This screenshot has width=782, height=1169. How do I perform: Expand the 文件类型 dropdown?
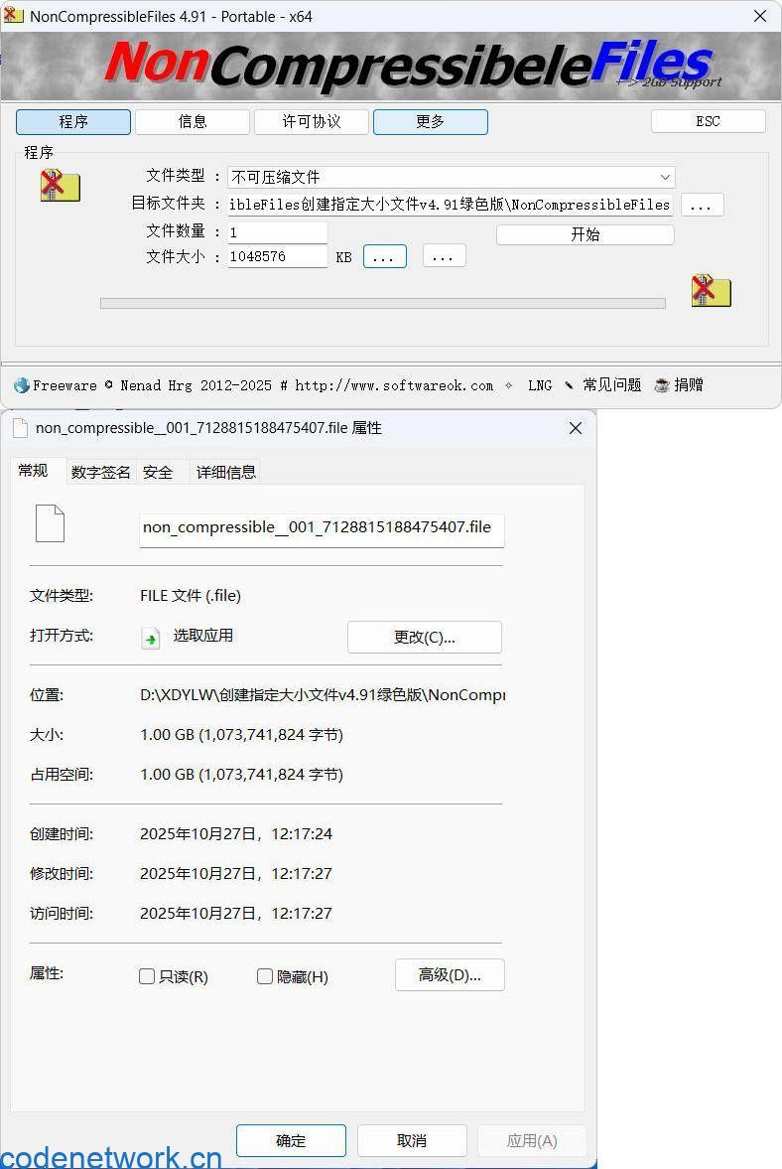coord(664,177)
